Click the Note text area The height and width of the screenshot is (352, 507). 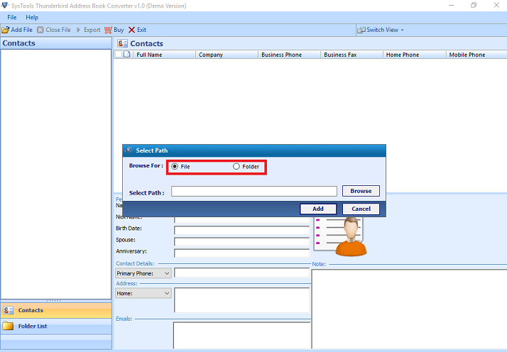(x=409, y=309)
